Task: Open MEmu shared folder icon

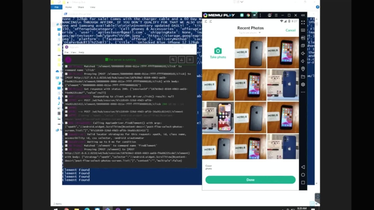Action: coord(303,76)
